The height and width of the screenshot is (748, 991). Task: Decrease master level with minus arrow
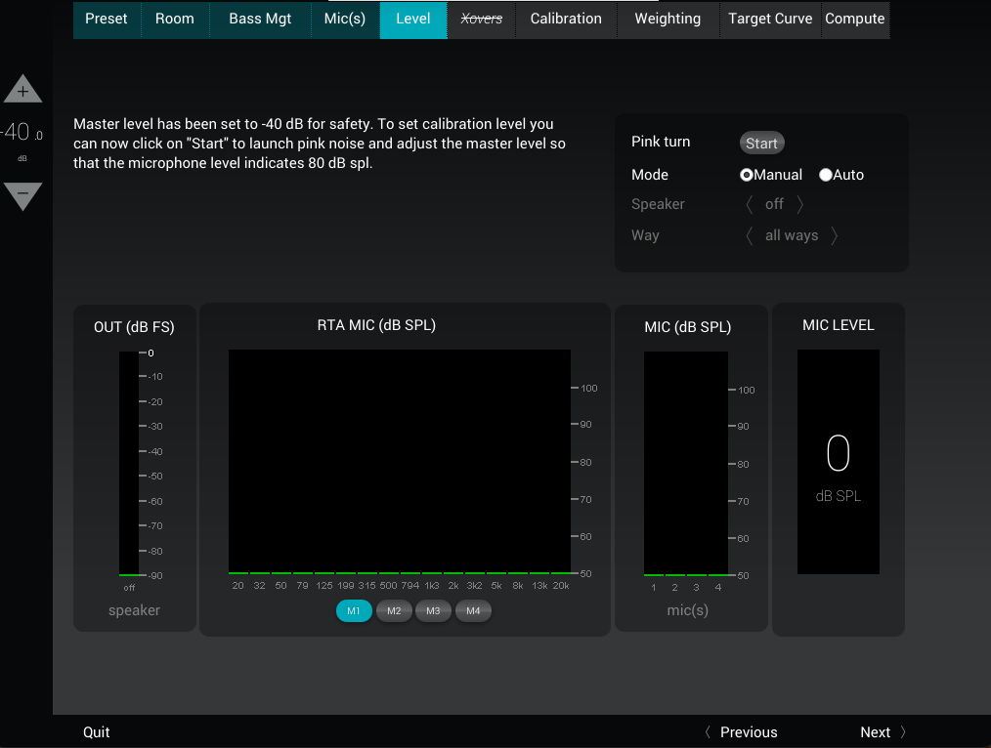point(22,195)
